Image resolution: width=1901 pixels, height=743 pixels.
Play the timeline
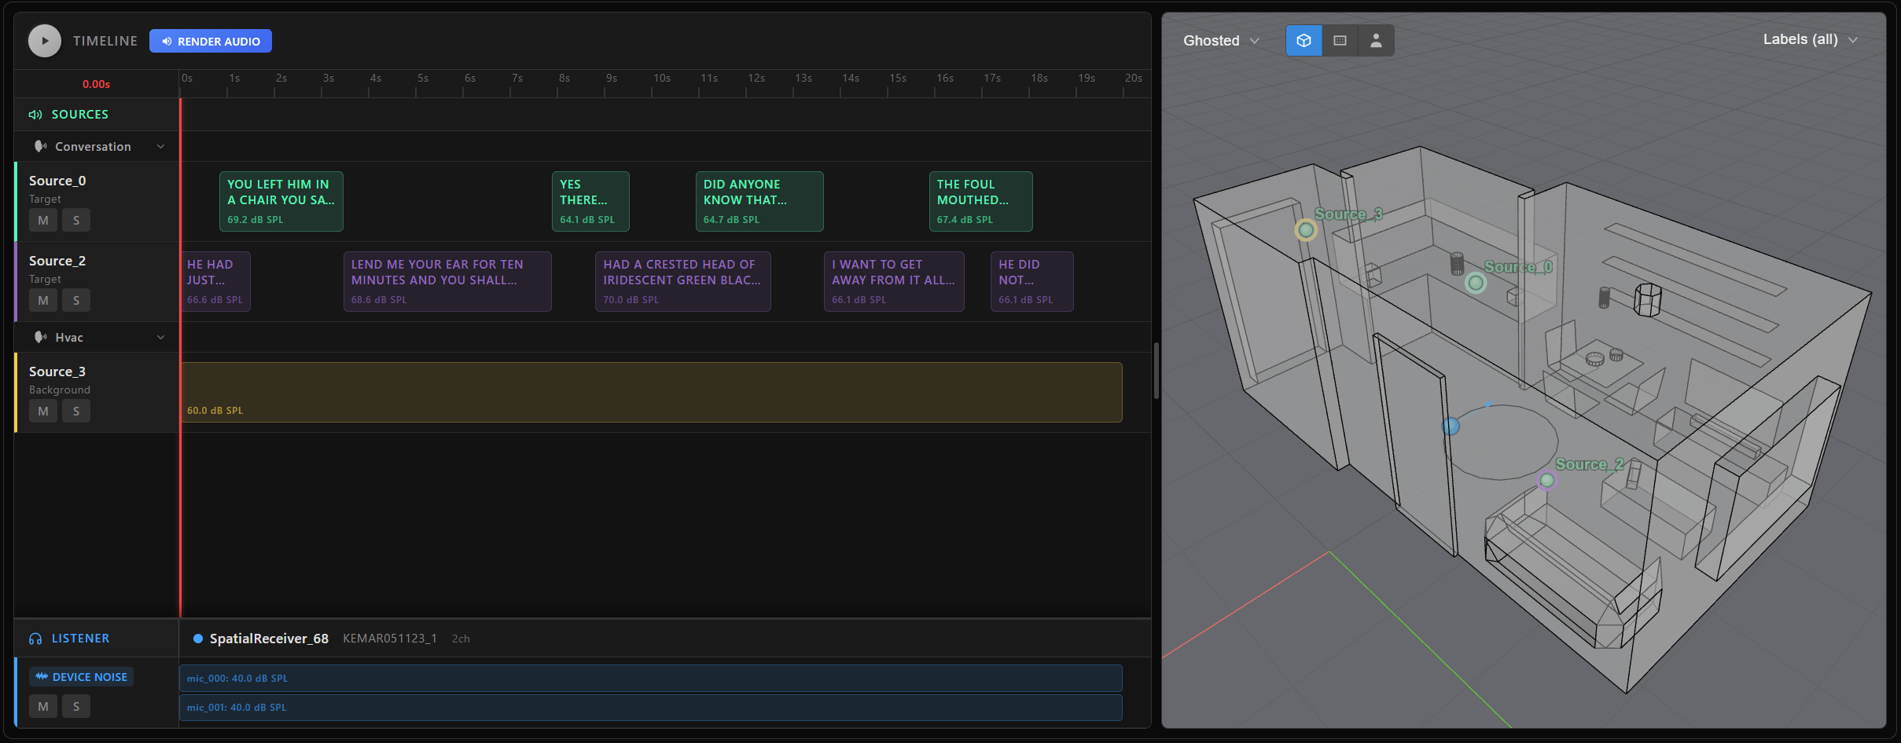45,41
